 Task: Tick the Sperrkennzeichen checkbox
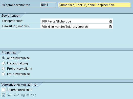3,90
